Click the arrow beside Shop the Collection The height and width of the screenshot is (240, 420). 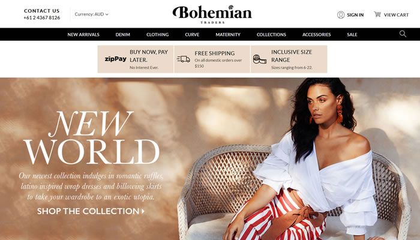[x=143, y=211]
